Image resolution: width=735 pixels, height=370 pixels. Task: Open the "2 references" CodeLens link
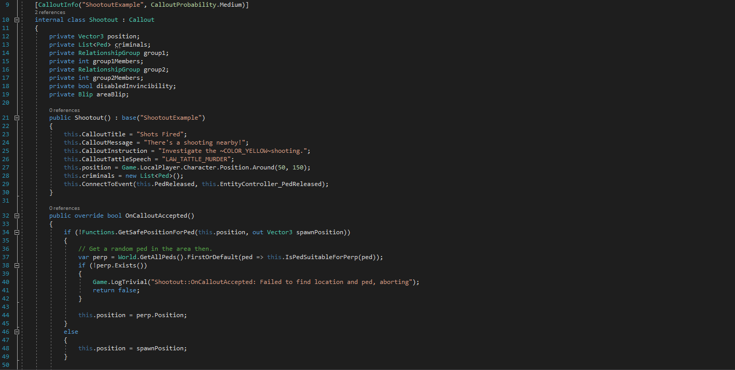[50, 12]
